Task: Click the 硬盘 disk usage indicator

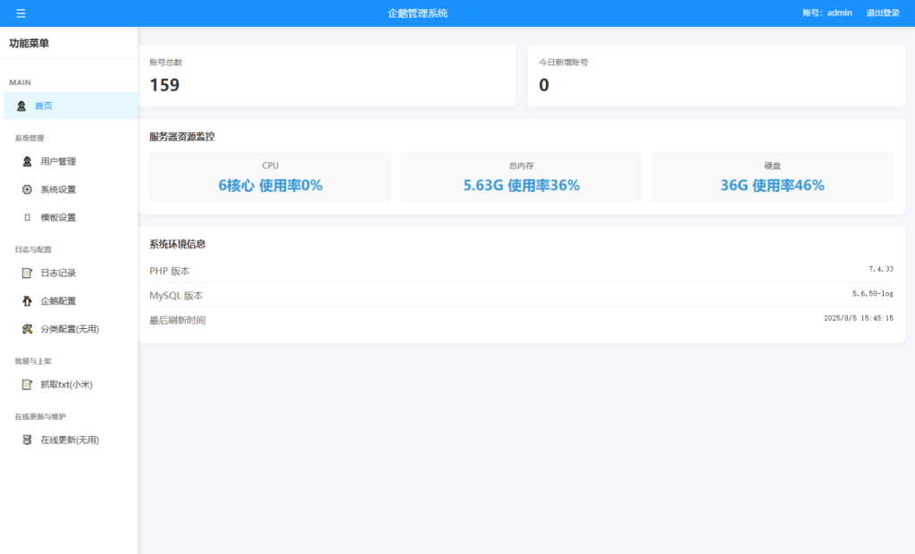Action: (772, 177)
